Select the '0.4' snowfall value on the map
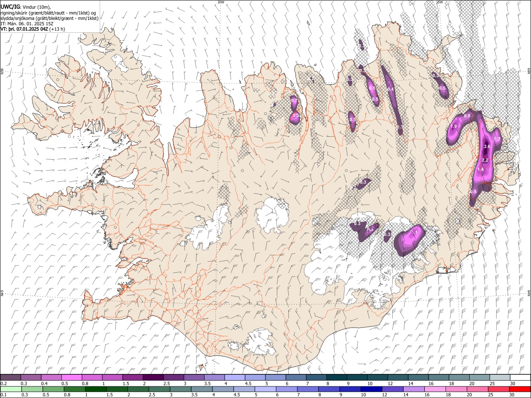Image resolution: width=531 pixels, height=398 pixels. click(x=390, y=90)
